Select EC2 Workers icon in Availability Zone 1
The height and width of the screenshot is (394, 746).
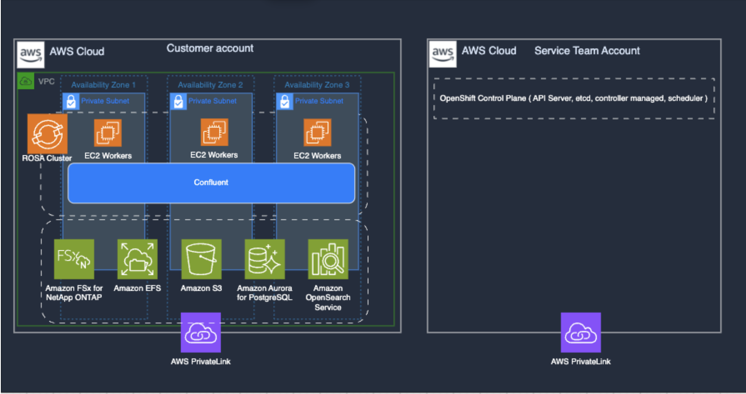[x=108, y=133]
